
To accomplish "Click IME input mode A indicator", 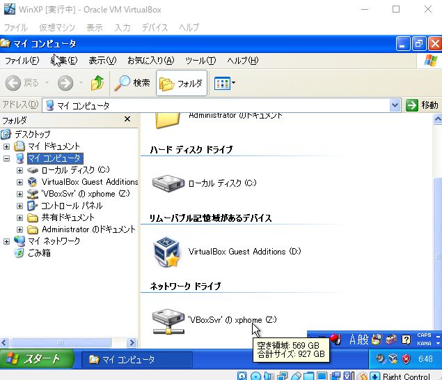I will (x=353, y=340).
